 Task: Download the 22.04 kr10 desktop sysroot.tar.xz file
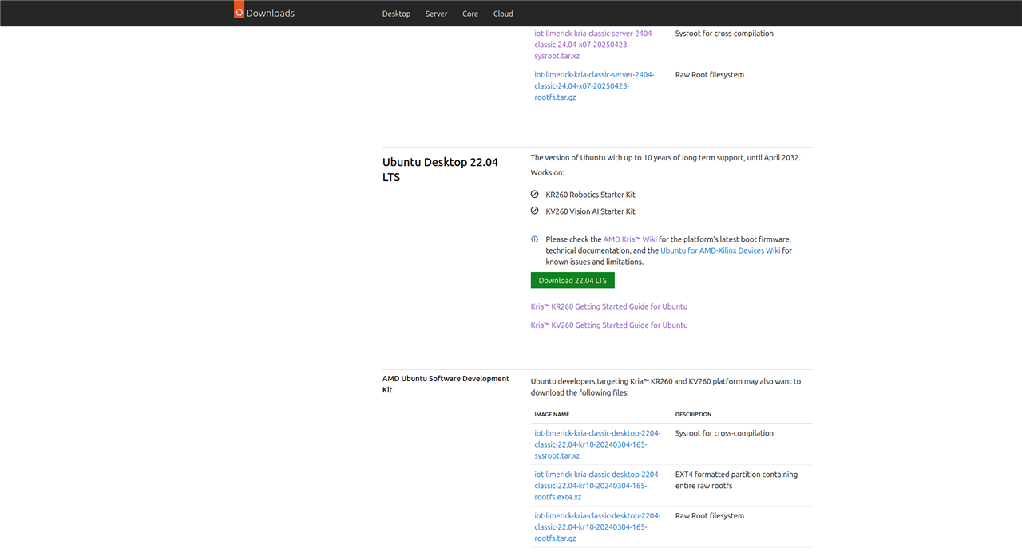click(596, 444)
